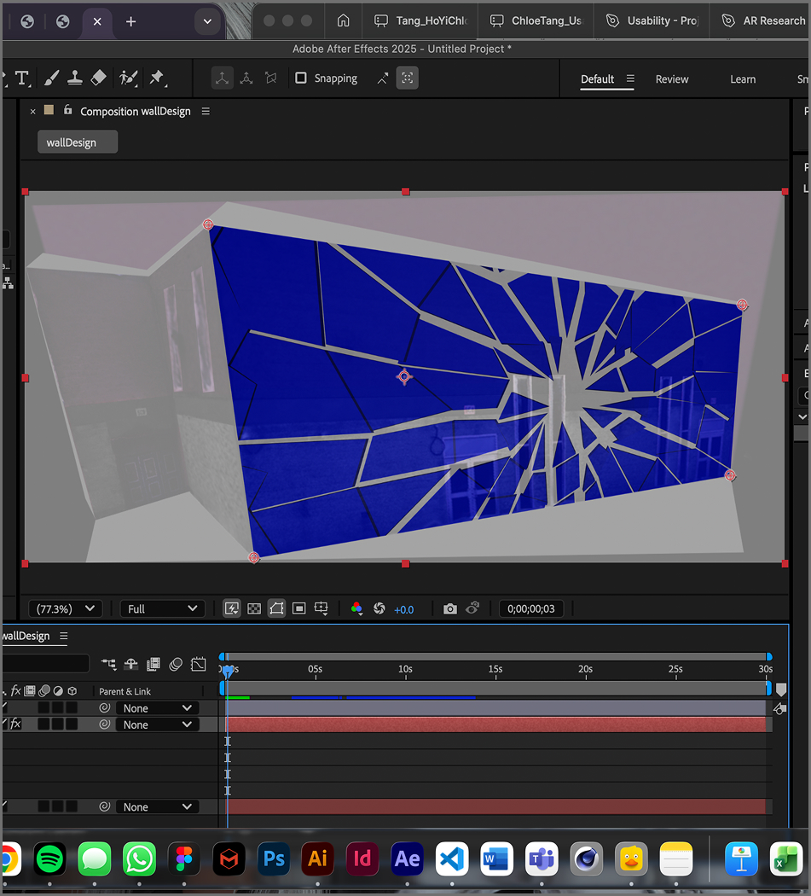Select the Brush tool
This screenshot has height=896, width=811.
tap(51, 78)
